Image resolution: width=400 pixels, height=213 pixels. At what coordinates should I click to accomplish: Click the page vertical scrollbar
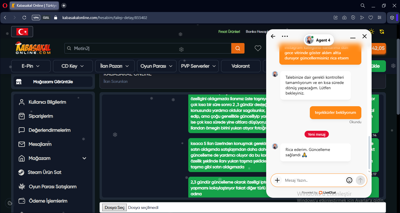[398, 76]
